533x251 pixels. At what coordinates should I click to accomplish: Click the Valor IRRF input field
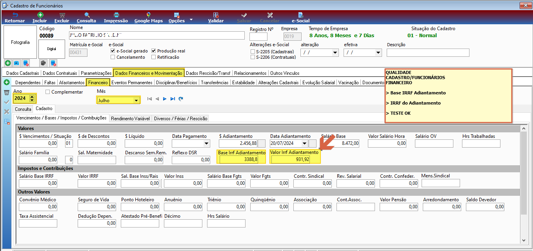pyautogui.click(x=97, y=183)
